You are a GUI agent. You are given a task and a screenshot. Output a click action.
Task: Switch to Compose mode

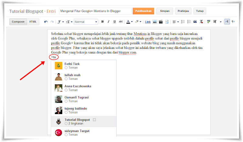pyautogui.click(x=18, y=22)
